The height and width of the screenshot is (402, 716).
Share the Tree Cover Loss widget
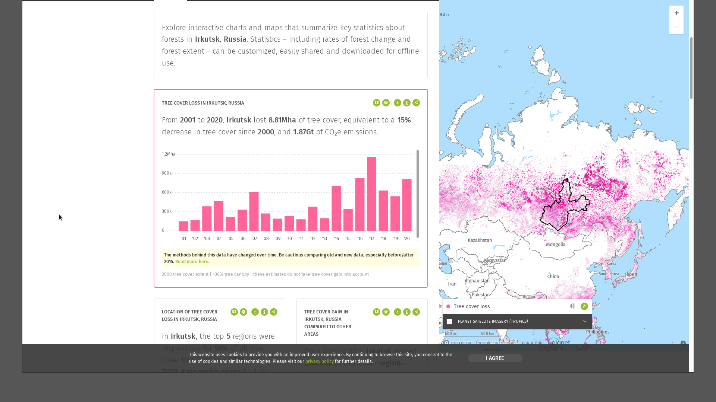416,103
